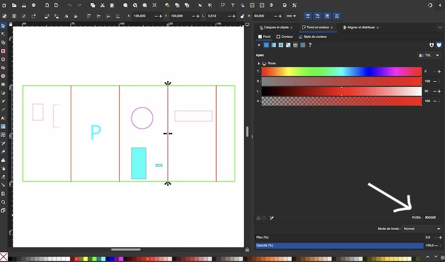This screenshot has height=262, width=445.
Task: Close the Aligner et distribuer tab
Action: [x=378, y=28]
